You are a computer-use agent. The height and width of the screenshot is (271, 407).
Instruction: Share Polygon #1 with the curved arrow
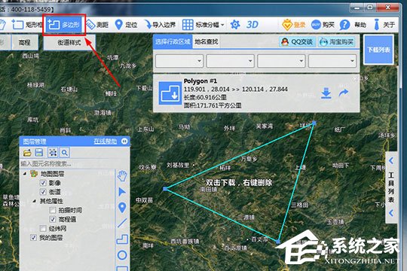344,93
